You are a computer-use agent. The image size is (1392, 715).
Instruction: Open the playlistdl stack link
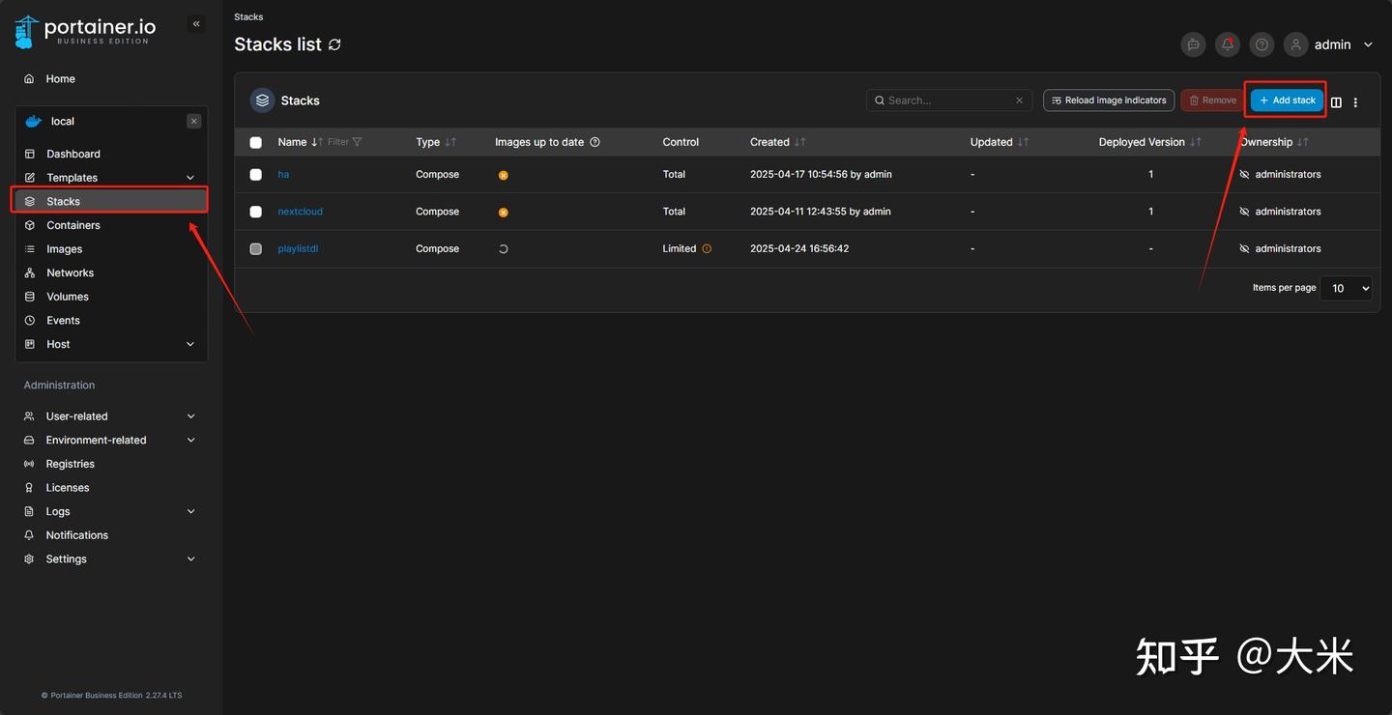[298, 248]
